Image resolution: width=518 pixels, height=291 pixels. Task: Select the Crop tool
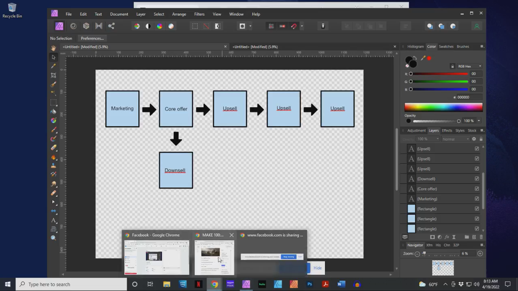coord(53,75)
